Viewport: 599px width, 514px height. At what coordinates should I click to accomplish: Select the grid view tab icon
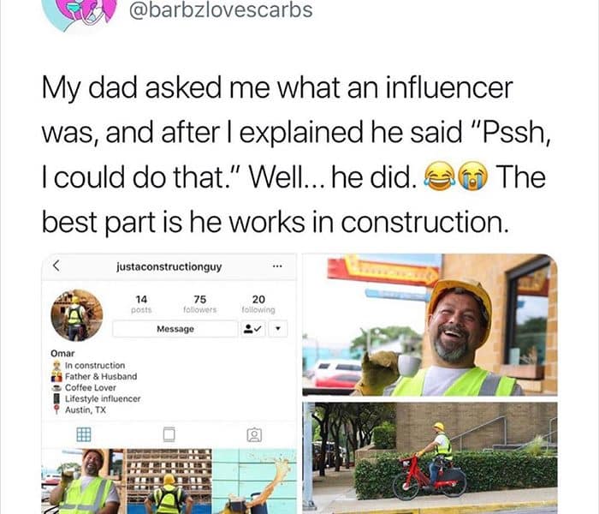click(x=84, y=434)
